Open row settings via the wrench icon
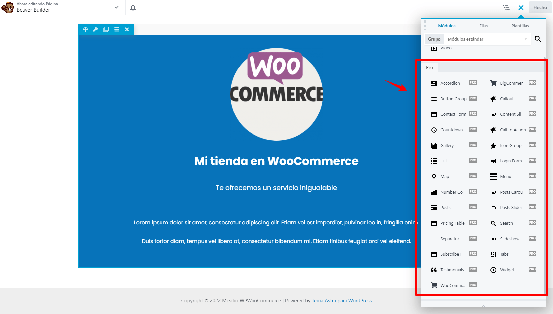The width and height of the screenshot is (553, 314). tap(96, 29)
